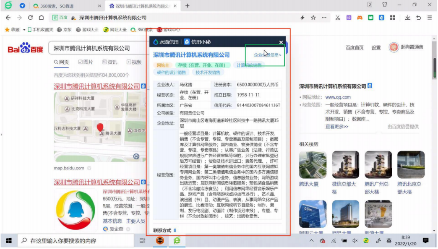
Task: Open the orange game controller extension
Action: (359, 18)
